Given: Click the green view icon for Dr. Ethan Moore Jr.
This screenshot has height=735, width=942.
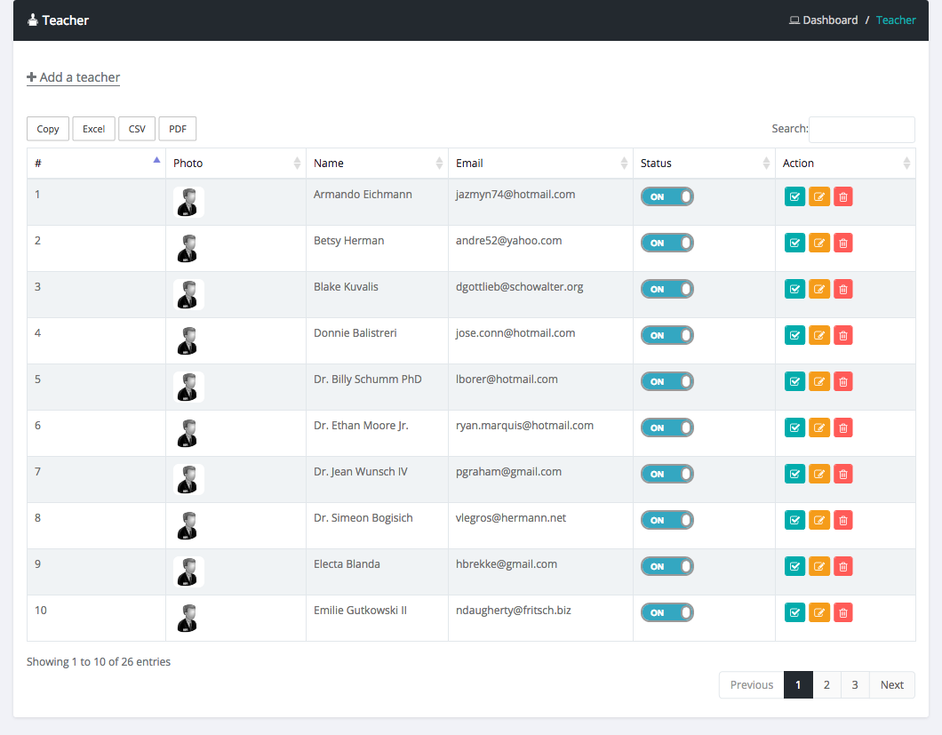Looking at the screenshot, I should pos(794,427).
